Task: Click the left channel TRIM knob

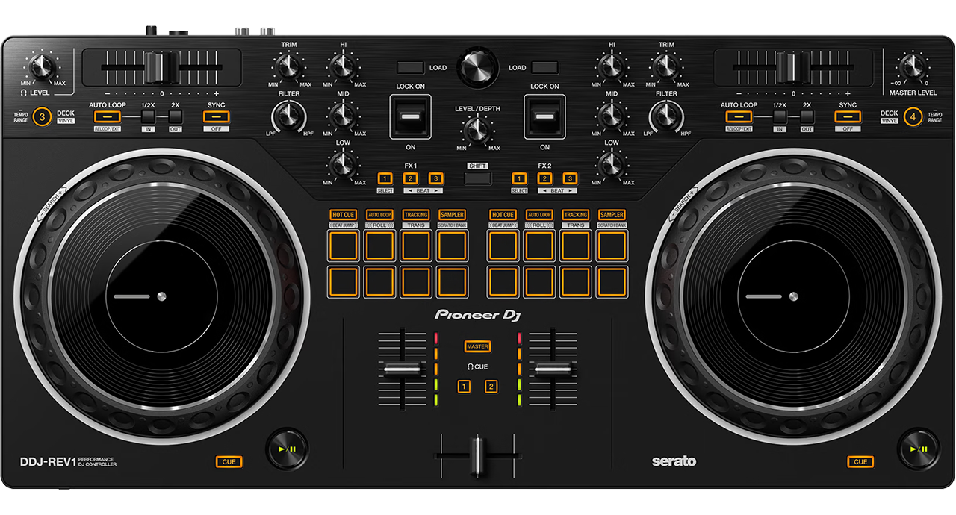Action: click(288, 66)
